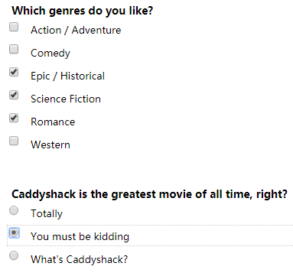The image size is (293, 276).
Task: Click the 'What's Caddyshack?' label text
Action: click(79, 259)
